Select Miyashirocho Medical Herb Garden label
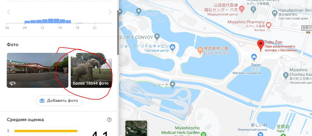The image size is (312, 136). (x=180, y=130)
